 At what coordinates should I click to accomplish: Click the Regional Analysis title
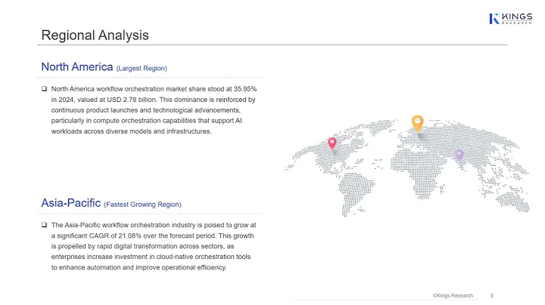(95, 35)
